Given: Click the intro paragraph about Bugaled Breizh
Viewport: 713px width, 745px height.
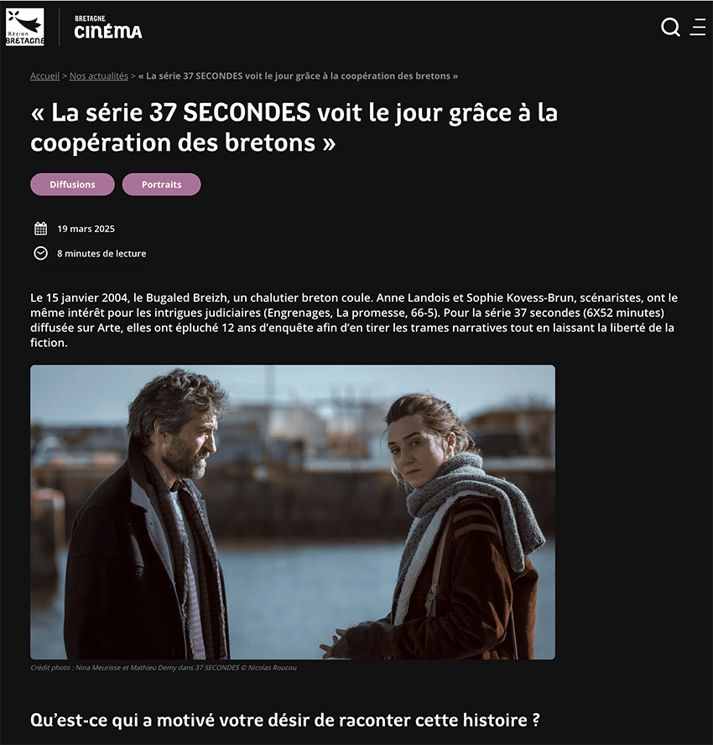Looking at the screenshot, I should pos(354,320).
